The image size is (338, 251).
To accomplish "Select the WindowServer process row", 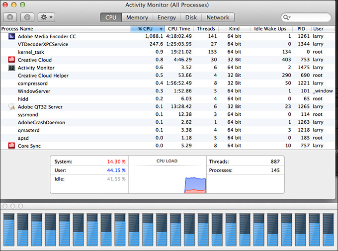I will [x=168, y=91].
